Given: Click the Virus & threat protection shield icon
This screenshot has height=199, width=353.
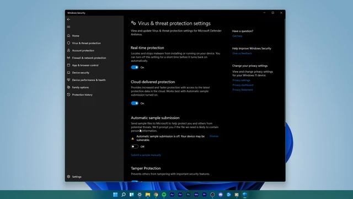Looking at the screenshot, I should (68, 43).
